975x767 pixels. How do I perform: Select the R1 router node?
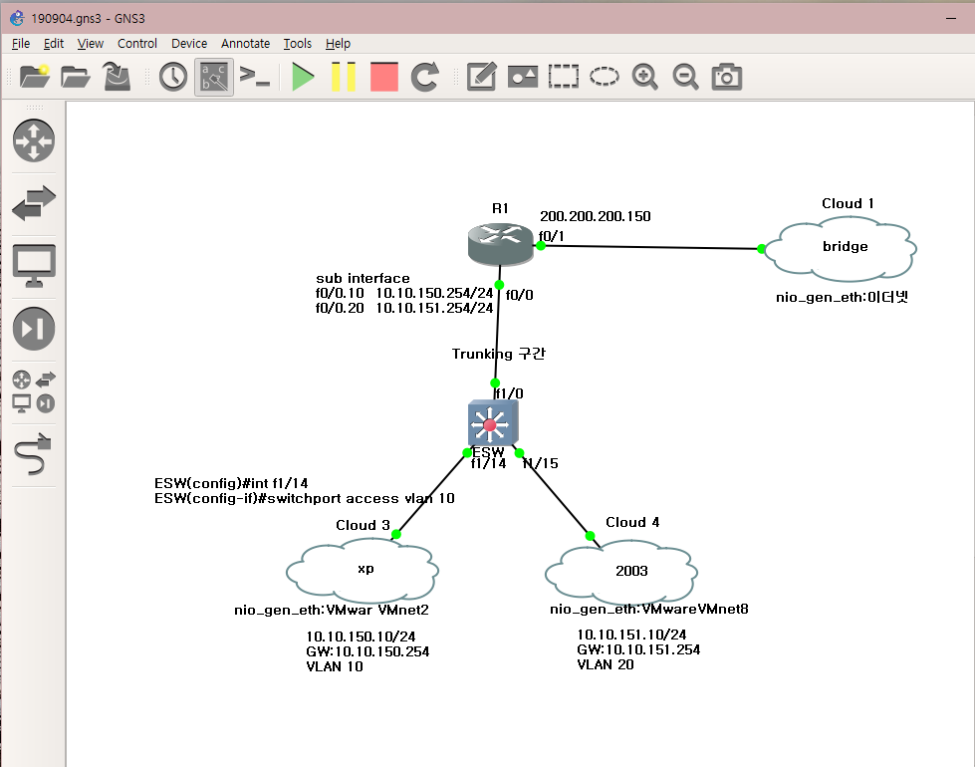pos(501,243)
